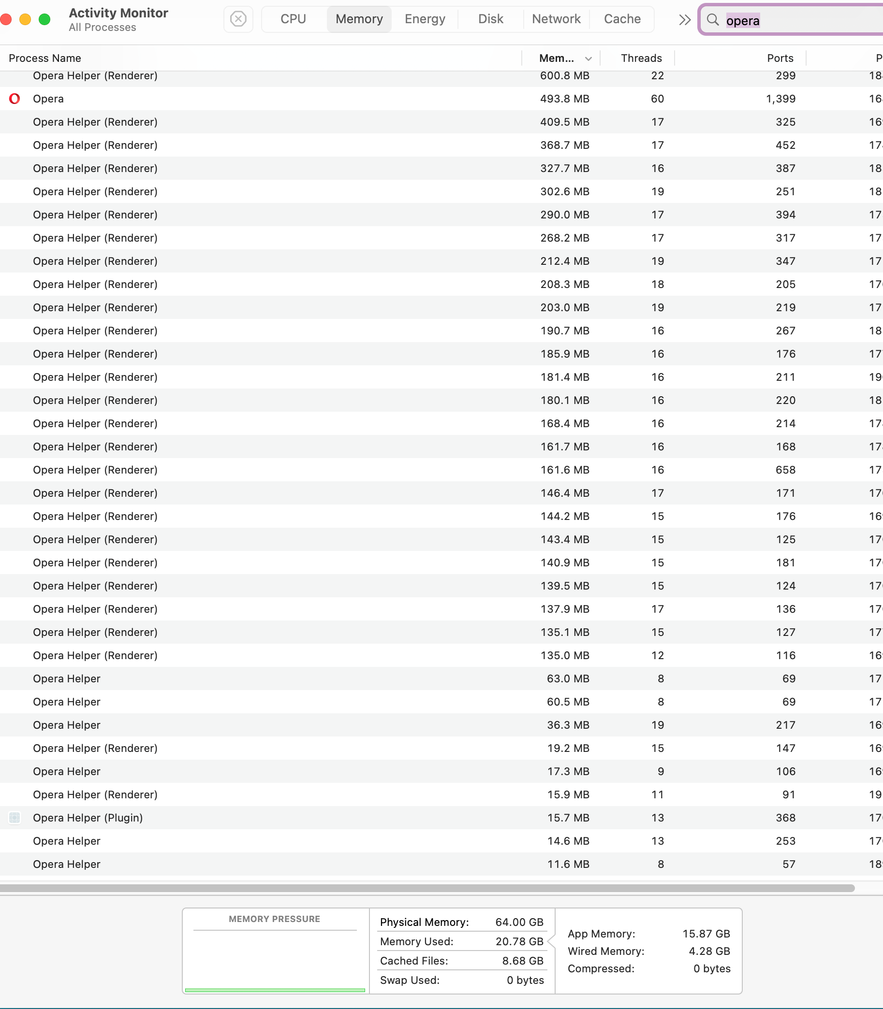The height and width of the screenshot is (1009, 883).
Task: Select Opera Helper using 11.6 MB
Action: click(441, 864)
